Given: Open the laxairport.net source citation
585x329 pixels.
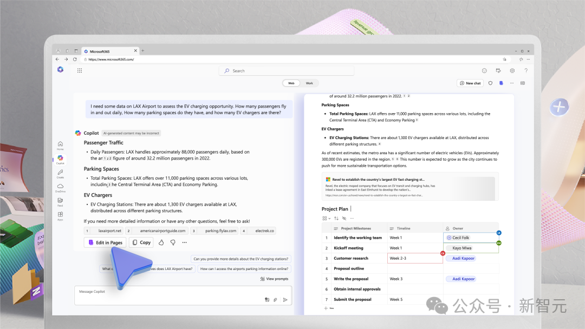Looking at the screenshot, I should pos(103,231).
